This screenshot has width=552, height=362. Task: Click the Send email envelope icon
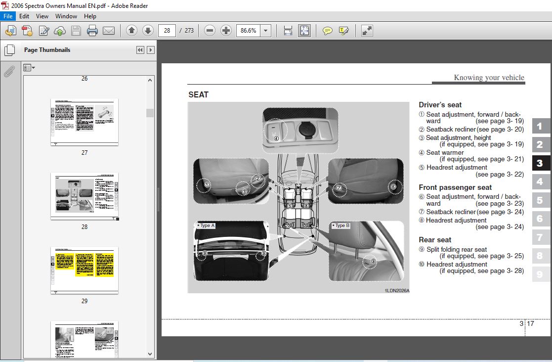(x=109, y=31)
